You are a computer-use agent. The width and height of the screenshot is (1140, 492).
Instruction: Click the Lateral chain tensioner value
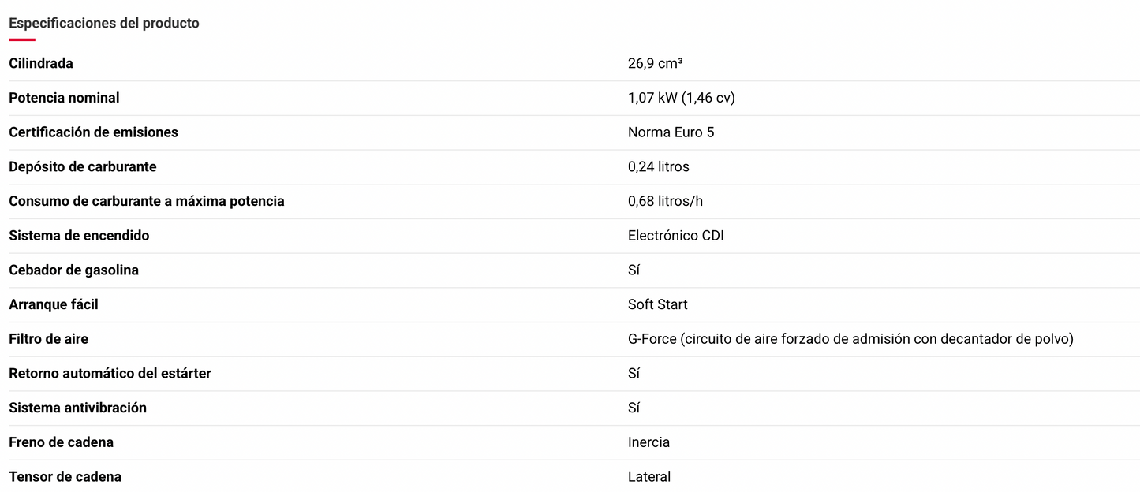tap(649, 477)
